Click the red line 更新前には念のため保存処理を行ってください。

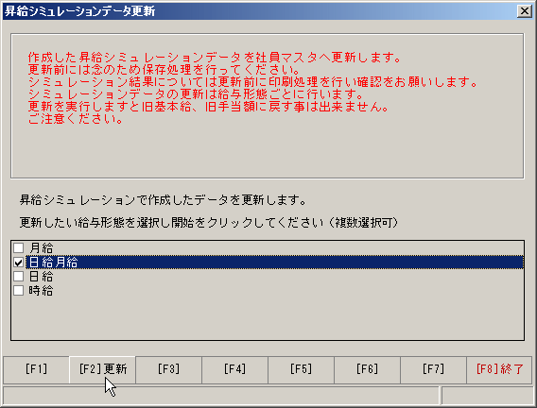click(165, 70)
